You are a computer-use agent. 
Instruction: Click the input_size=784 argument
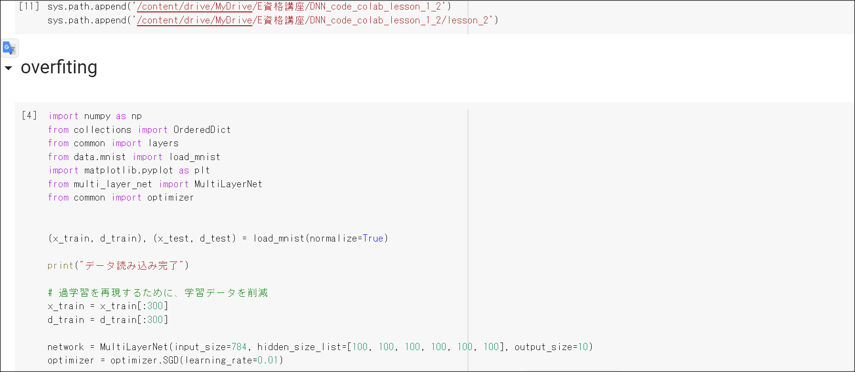click(211, 347)
